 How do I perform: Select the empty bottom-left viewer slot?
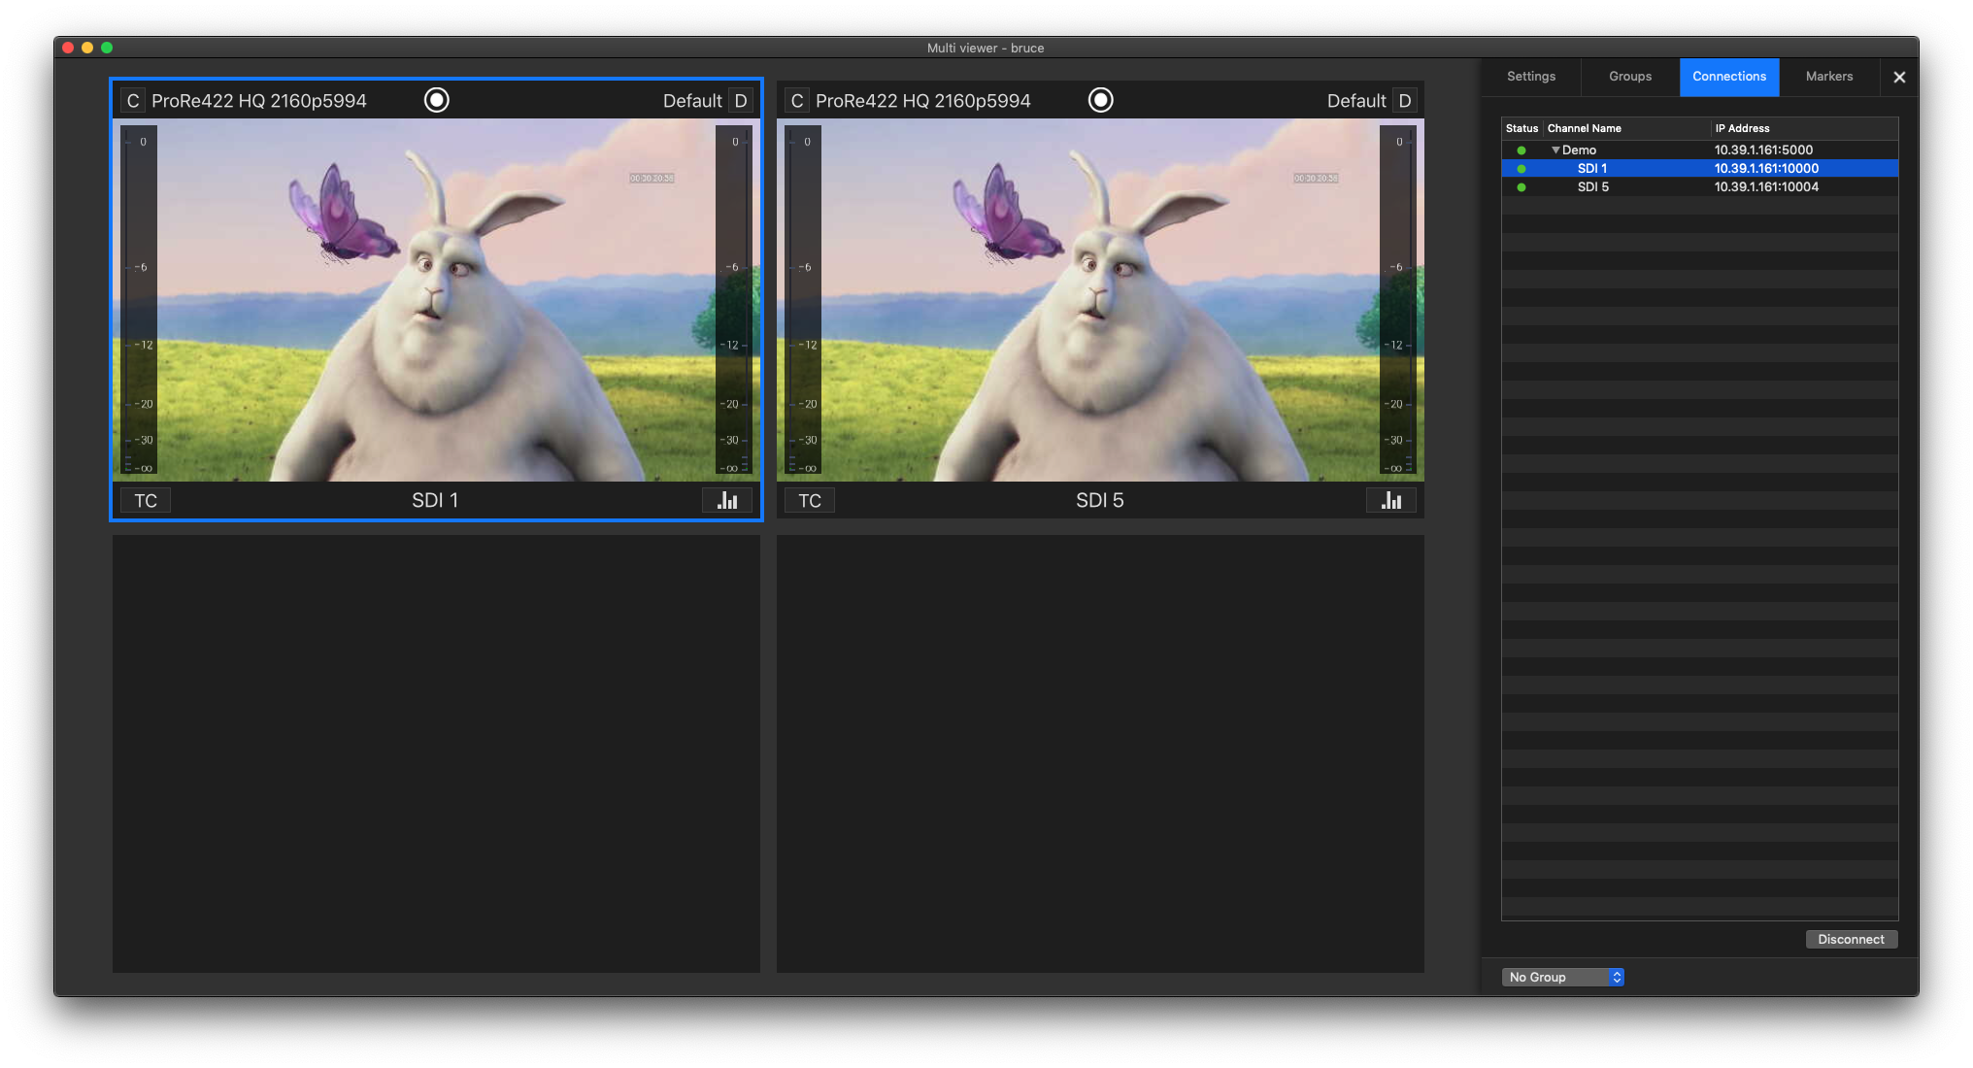(x=436, y=753)
